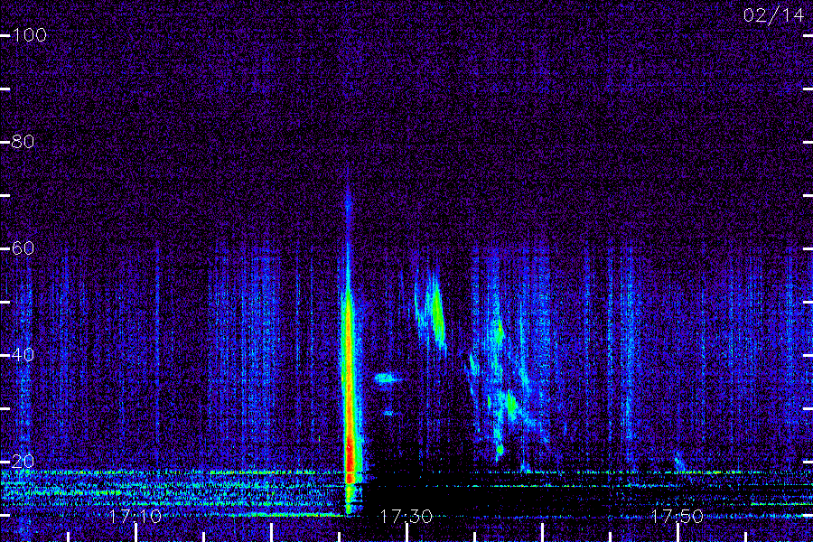Click the 100 frequency axis label
This screenshot has height=542, width=813.
tap(29, 35)
